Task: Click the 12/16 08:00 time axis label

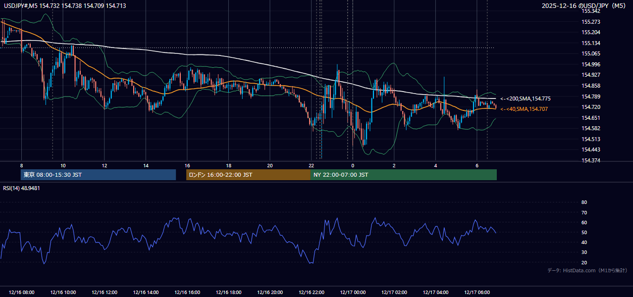Action: pos(21,293)
